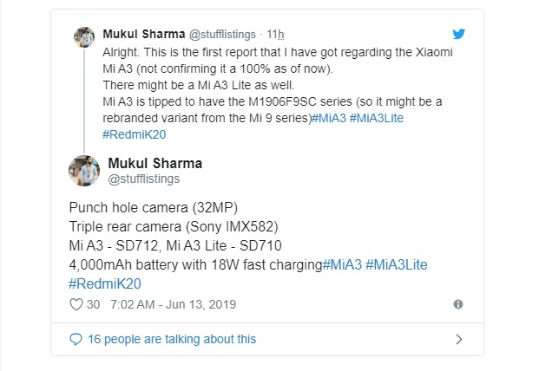This screenshot has width=539, height=371.
Task: Open the #MiA3Lite hashtag in the parent tweet
Action: (x=378, y=119)
